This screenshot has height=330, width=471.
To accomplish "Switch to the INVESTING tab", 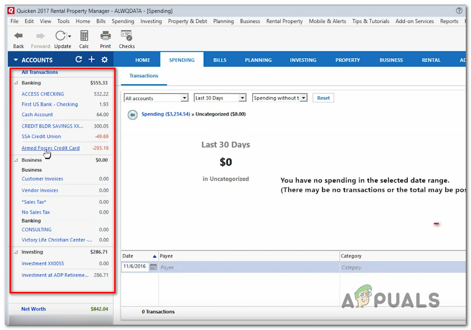I will (303, 60).
